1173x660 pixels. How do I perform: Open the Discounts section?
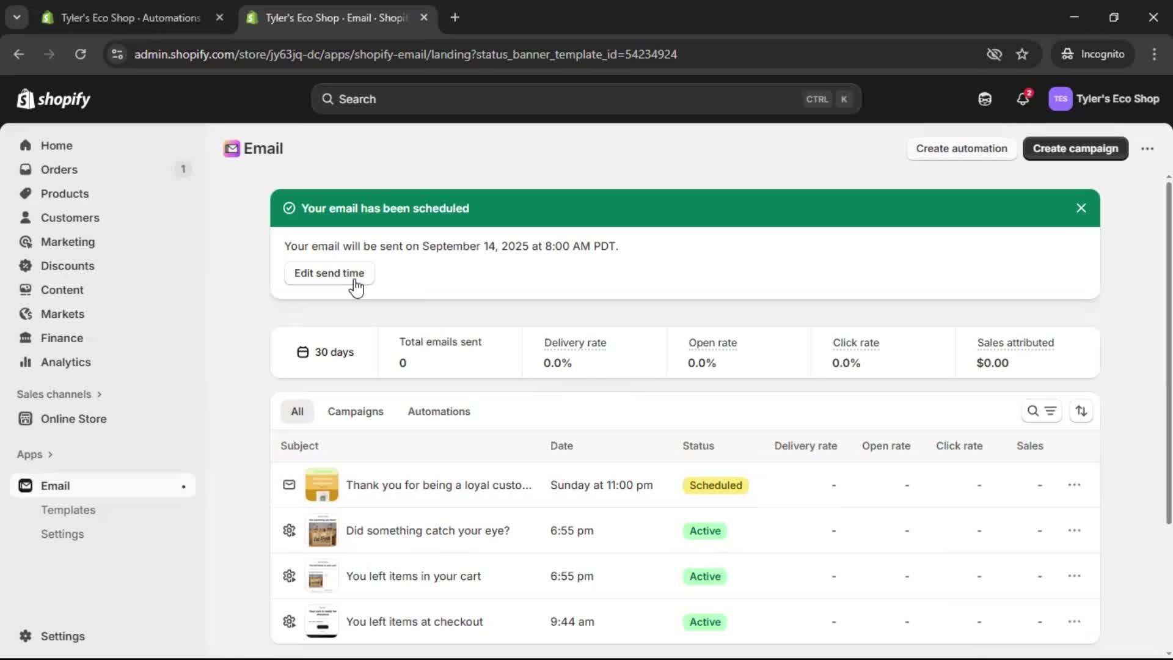pyautogui.click(x=68, y=265)
